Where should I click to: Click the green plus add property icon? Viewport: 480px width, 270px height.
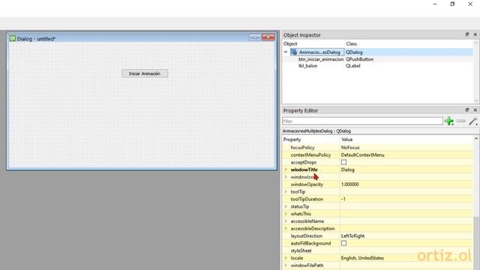(x=449, y=121)
